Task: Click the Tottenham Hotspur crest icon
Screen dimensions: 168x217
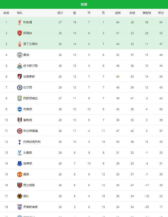Action: pyautogui.click(x=20, y=142)
